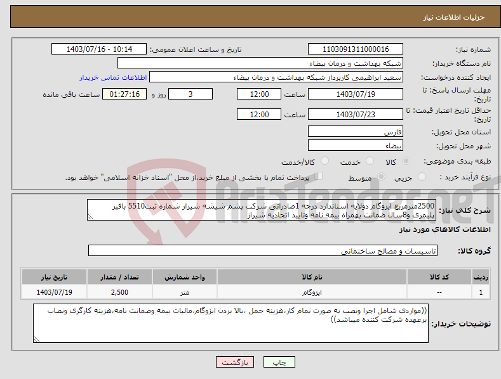Screen dimensions: 501x379
Task: Select the جزیی purchase type radio
Action: click(x=422, y=176)
